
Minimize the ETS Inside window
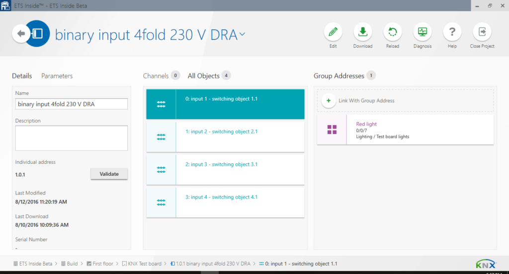[477, 5]
